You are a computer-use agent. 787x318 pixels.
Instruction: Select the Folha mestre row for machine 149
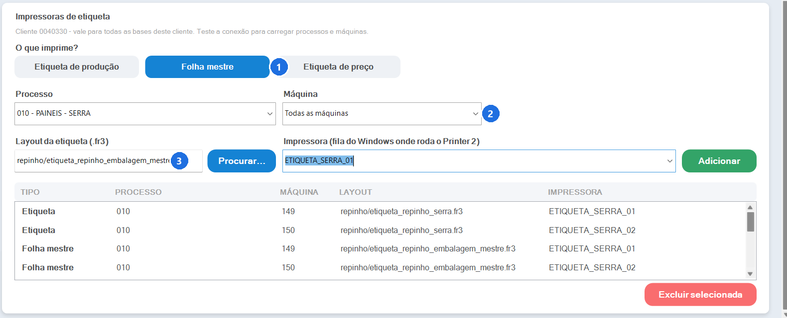tap(380, 249)
